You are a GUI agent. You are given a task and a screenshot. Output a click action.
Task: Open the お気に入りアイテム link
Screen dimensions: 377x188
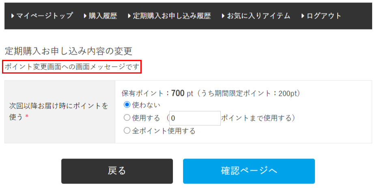click(x=259, y=16)
